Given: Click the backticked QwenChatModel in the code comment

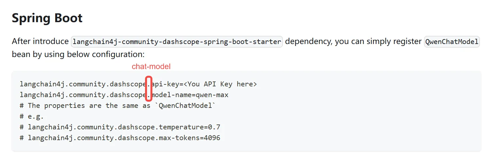Looking at the screenshot, I should coord(187,106).
